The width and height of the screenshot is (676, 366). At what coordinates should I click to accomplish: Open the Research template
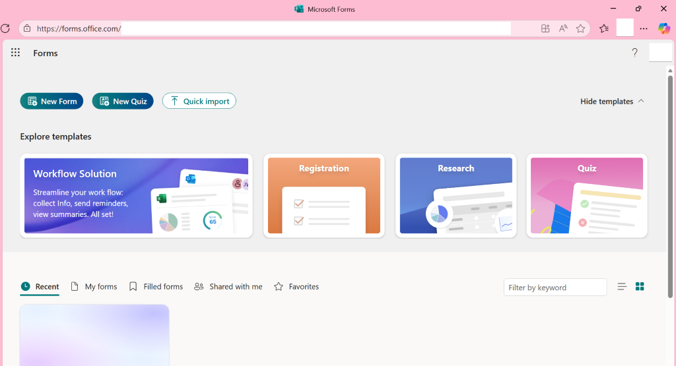coord(456,195)
